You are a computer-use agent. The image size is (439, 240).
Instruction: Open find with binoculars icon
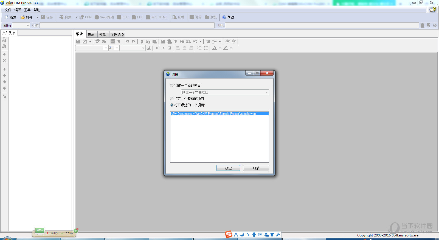[104, 42]
